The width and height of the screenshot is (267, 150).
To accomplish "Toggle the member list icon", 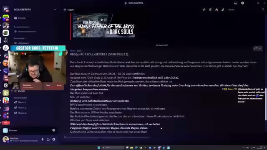I will [x=223, y=10].
